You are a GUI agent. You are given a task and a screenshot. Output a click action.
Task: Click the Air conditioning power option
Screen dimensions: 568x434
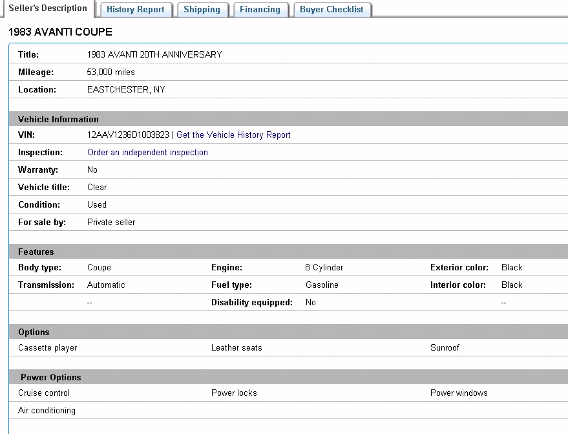click(47, 410)
